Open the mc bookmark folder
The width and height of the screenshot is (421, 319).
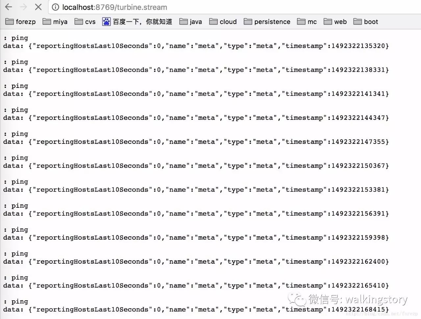[x=307, y=22]
